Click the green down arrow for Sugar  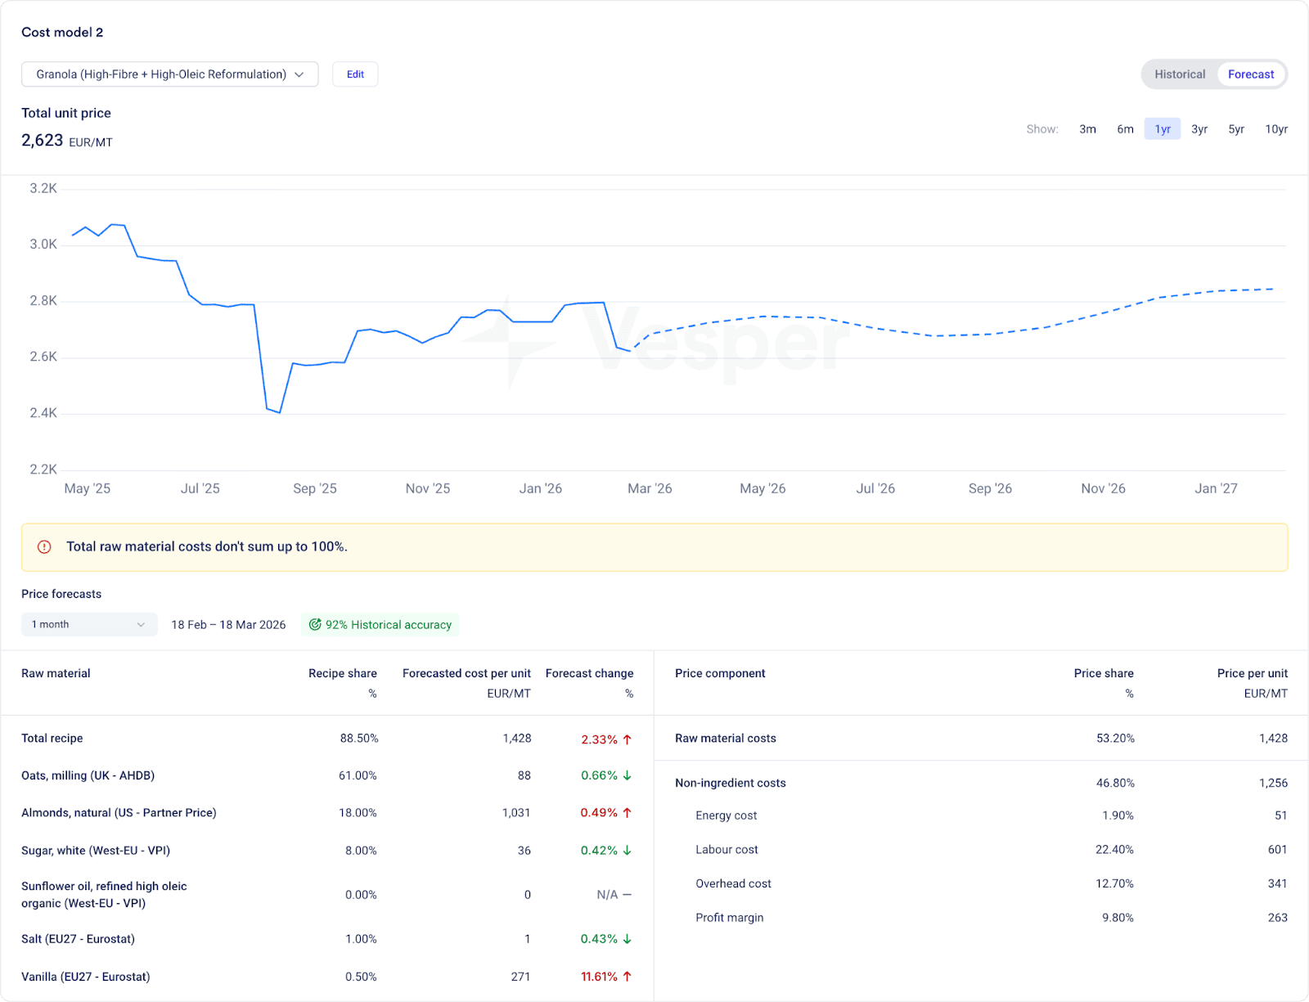point(628,851)
